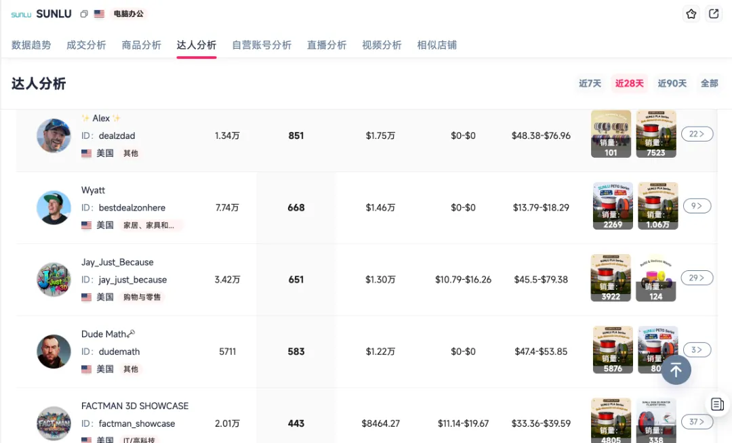This screenshot has height=443, width=732.
Task: Open the external link share icon
Action: [713, 14]
